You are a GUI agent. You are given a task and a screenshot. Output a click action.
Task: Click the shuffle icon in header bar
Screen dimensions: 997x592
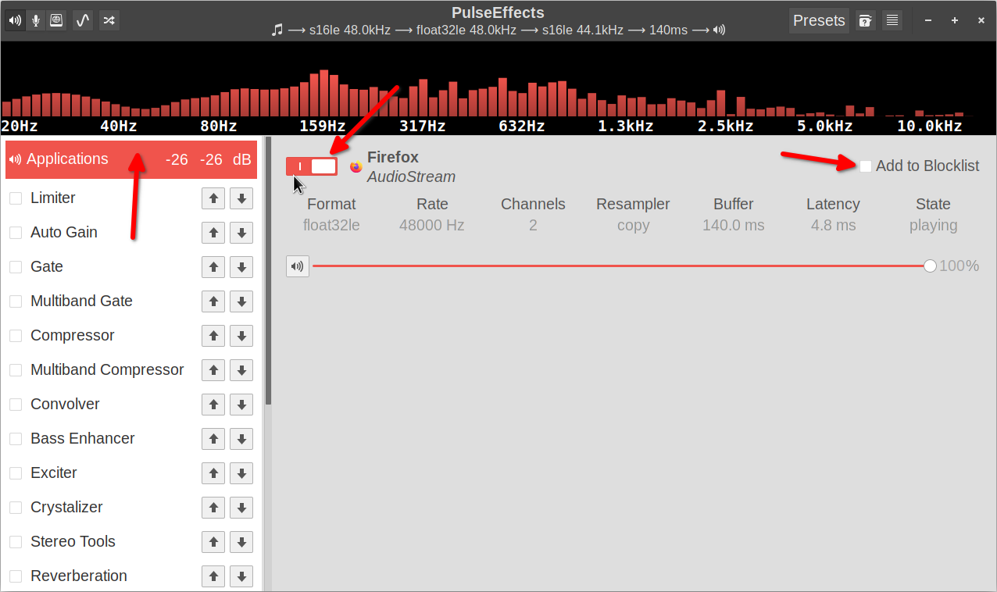109,20
